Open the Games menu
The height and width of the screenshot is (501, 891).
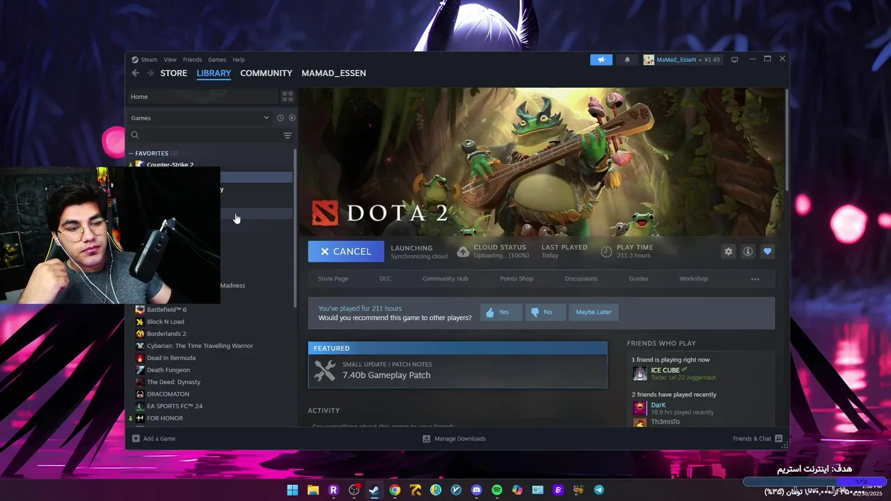pos(217,60)
